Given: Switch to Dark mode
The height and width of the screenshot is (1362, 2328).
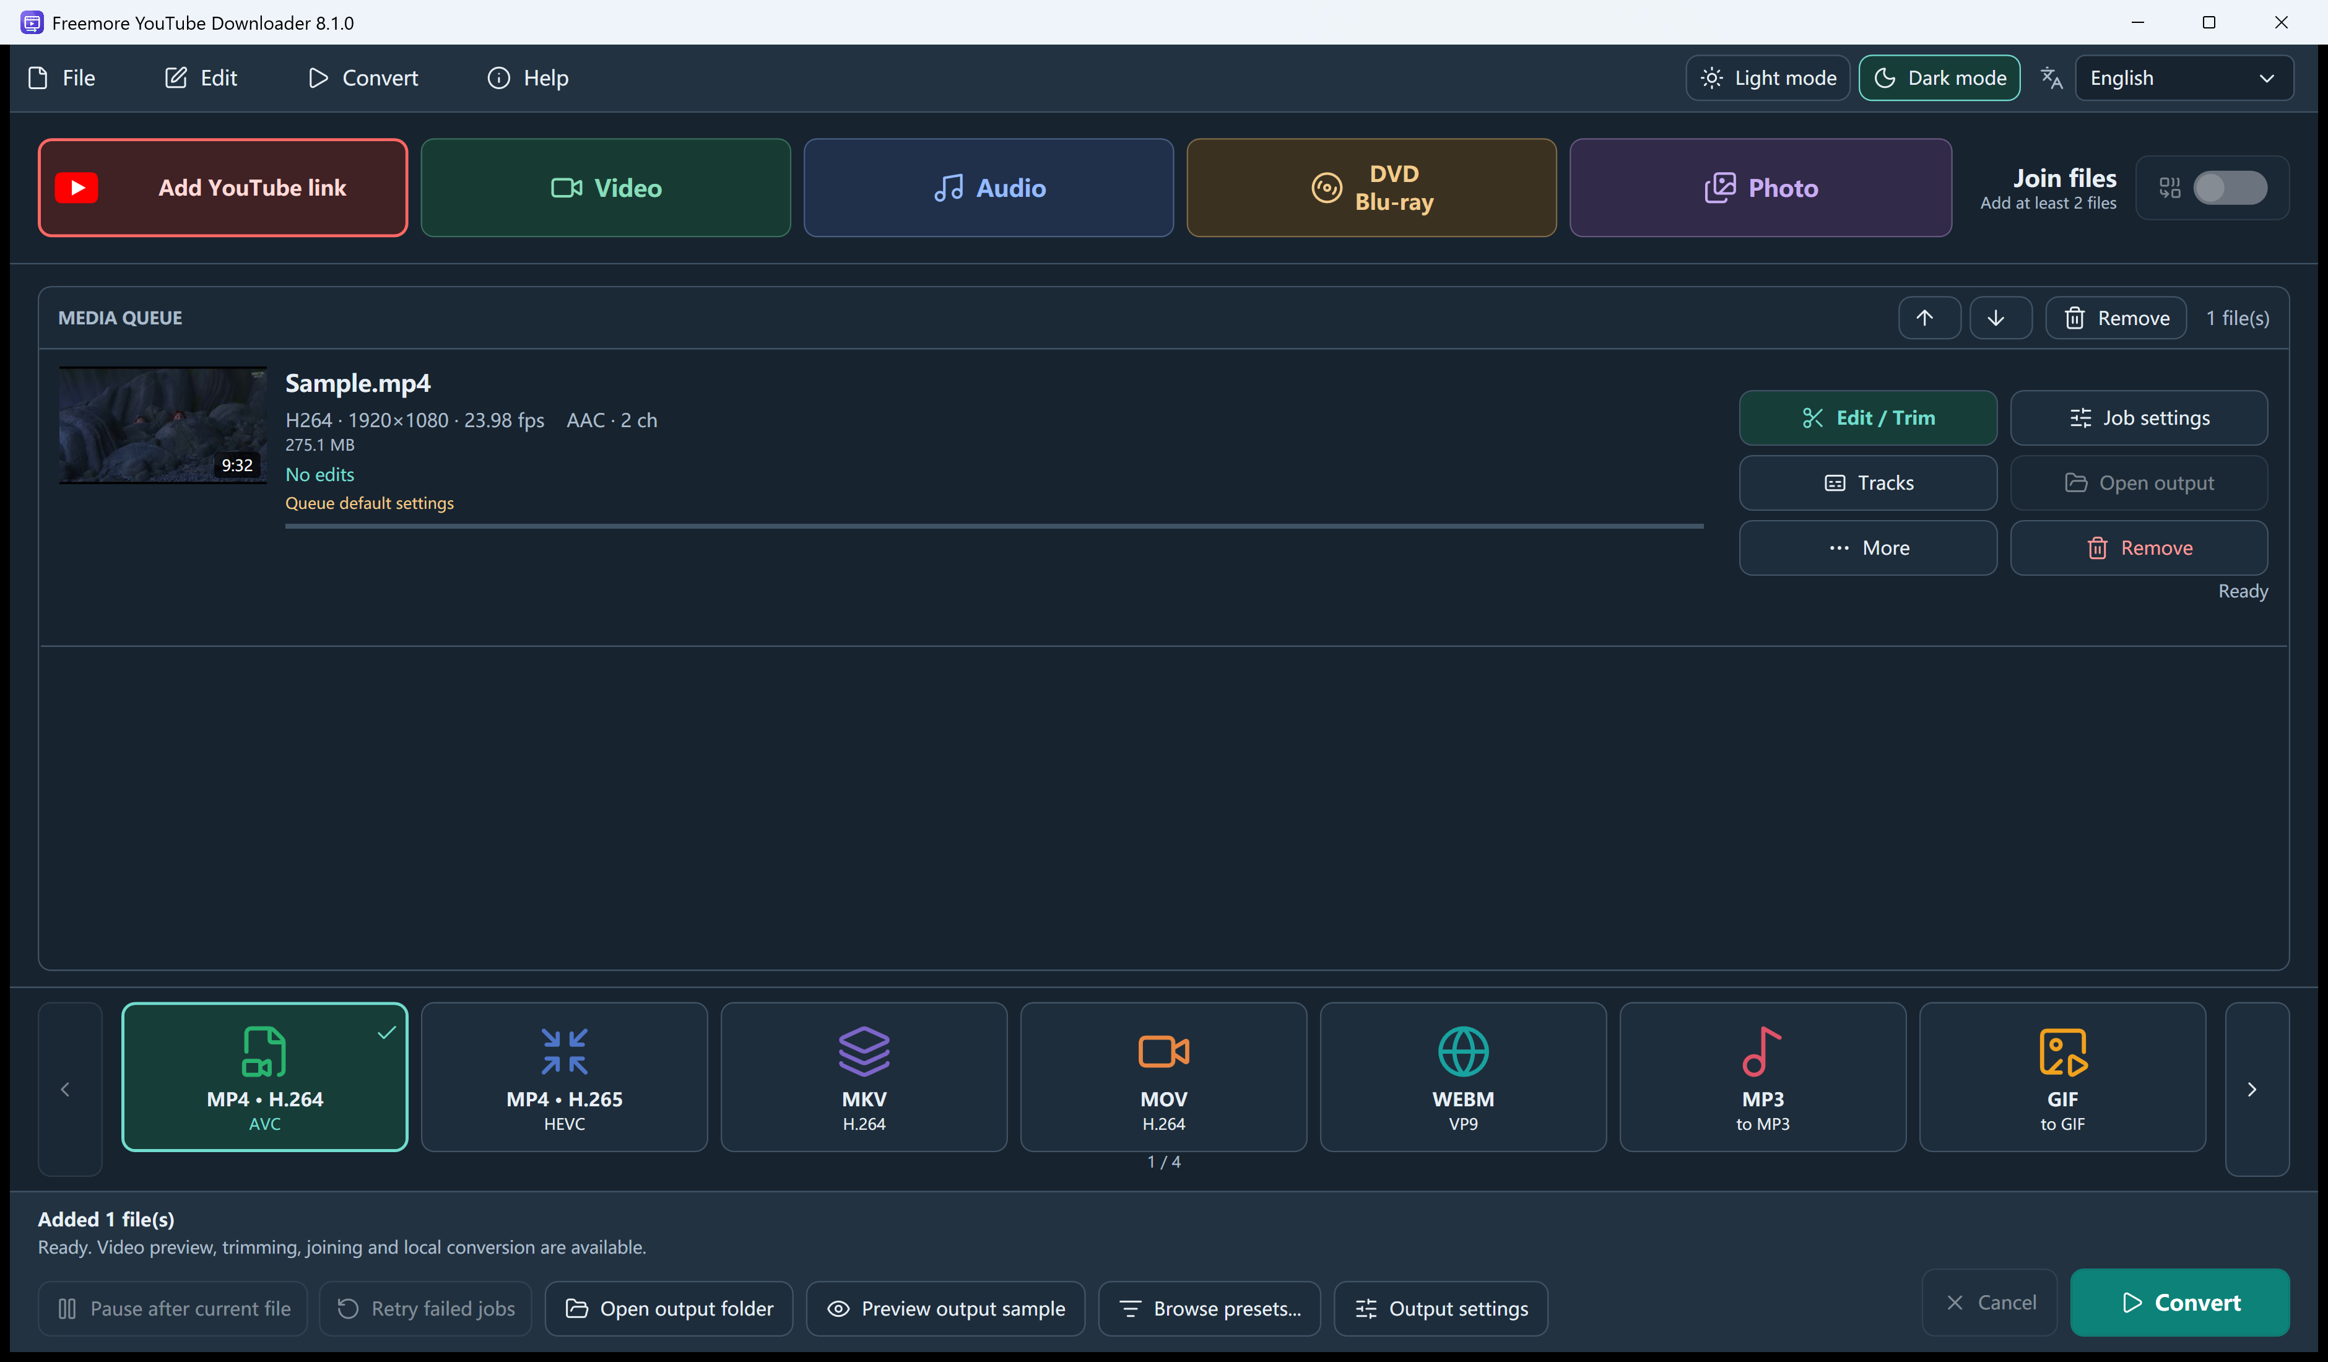Looking at the screenshot, I should 1939,77.
